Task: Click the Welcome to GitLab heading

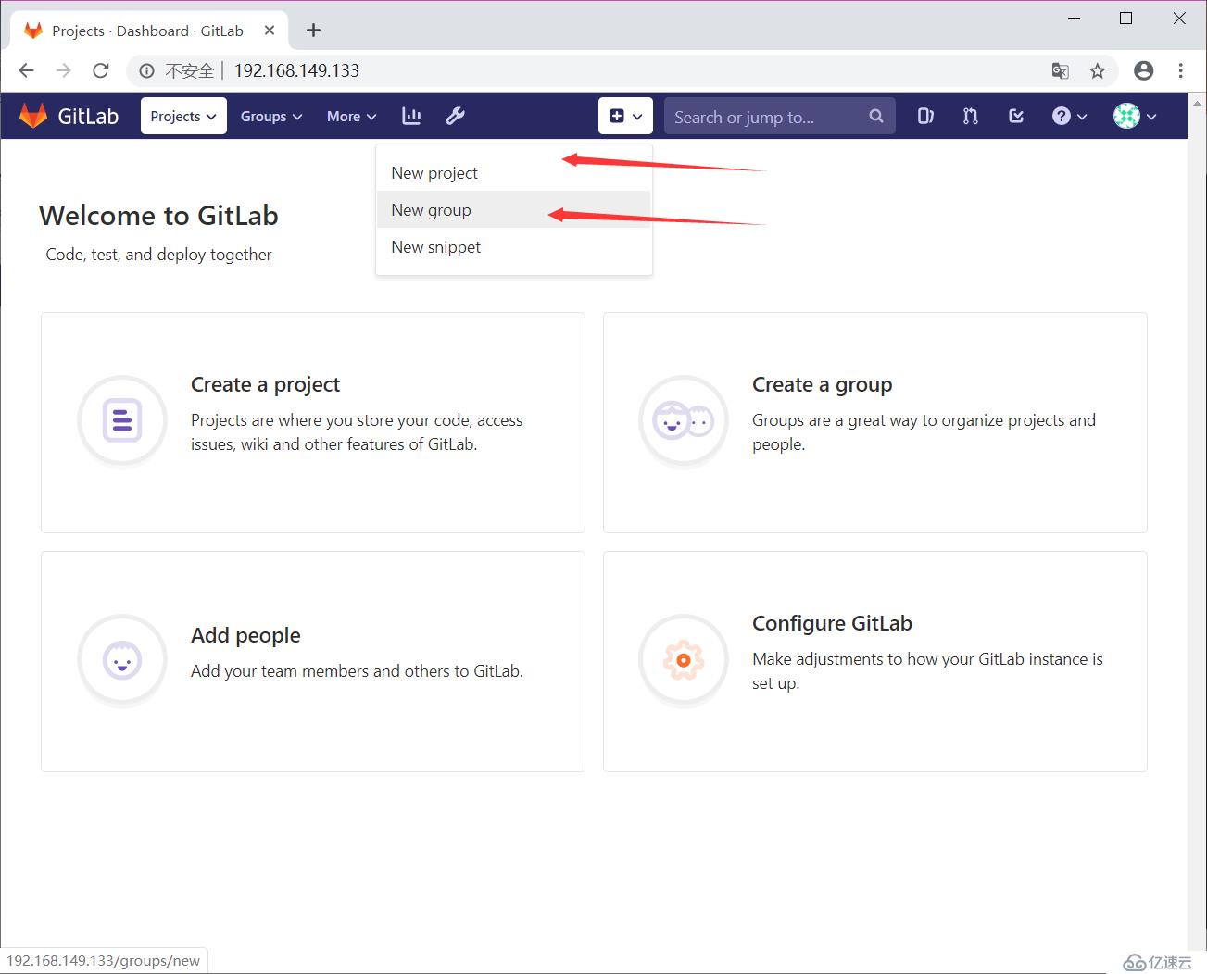Action: (158, 216)
